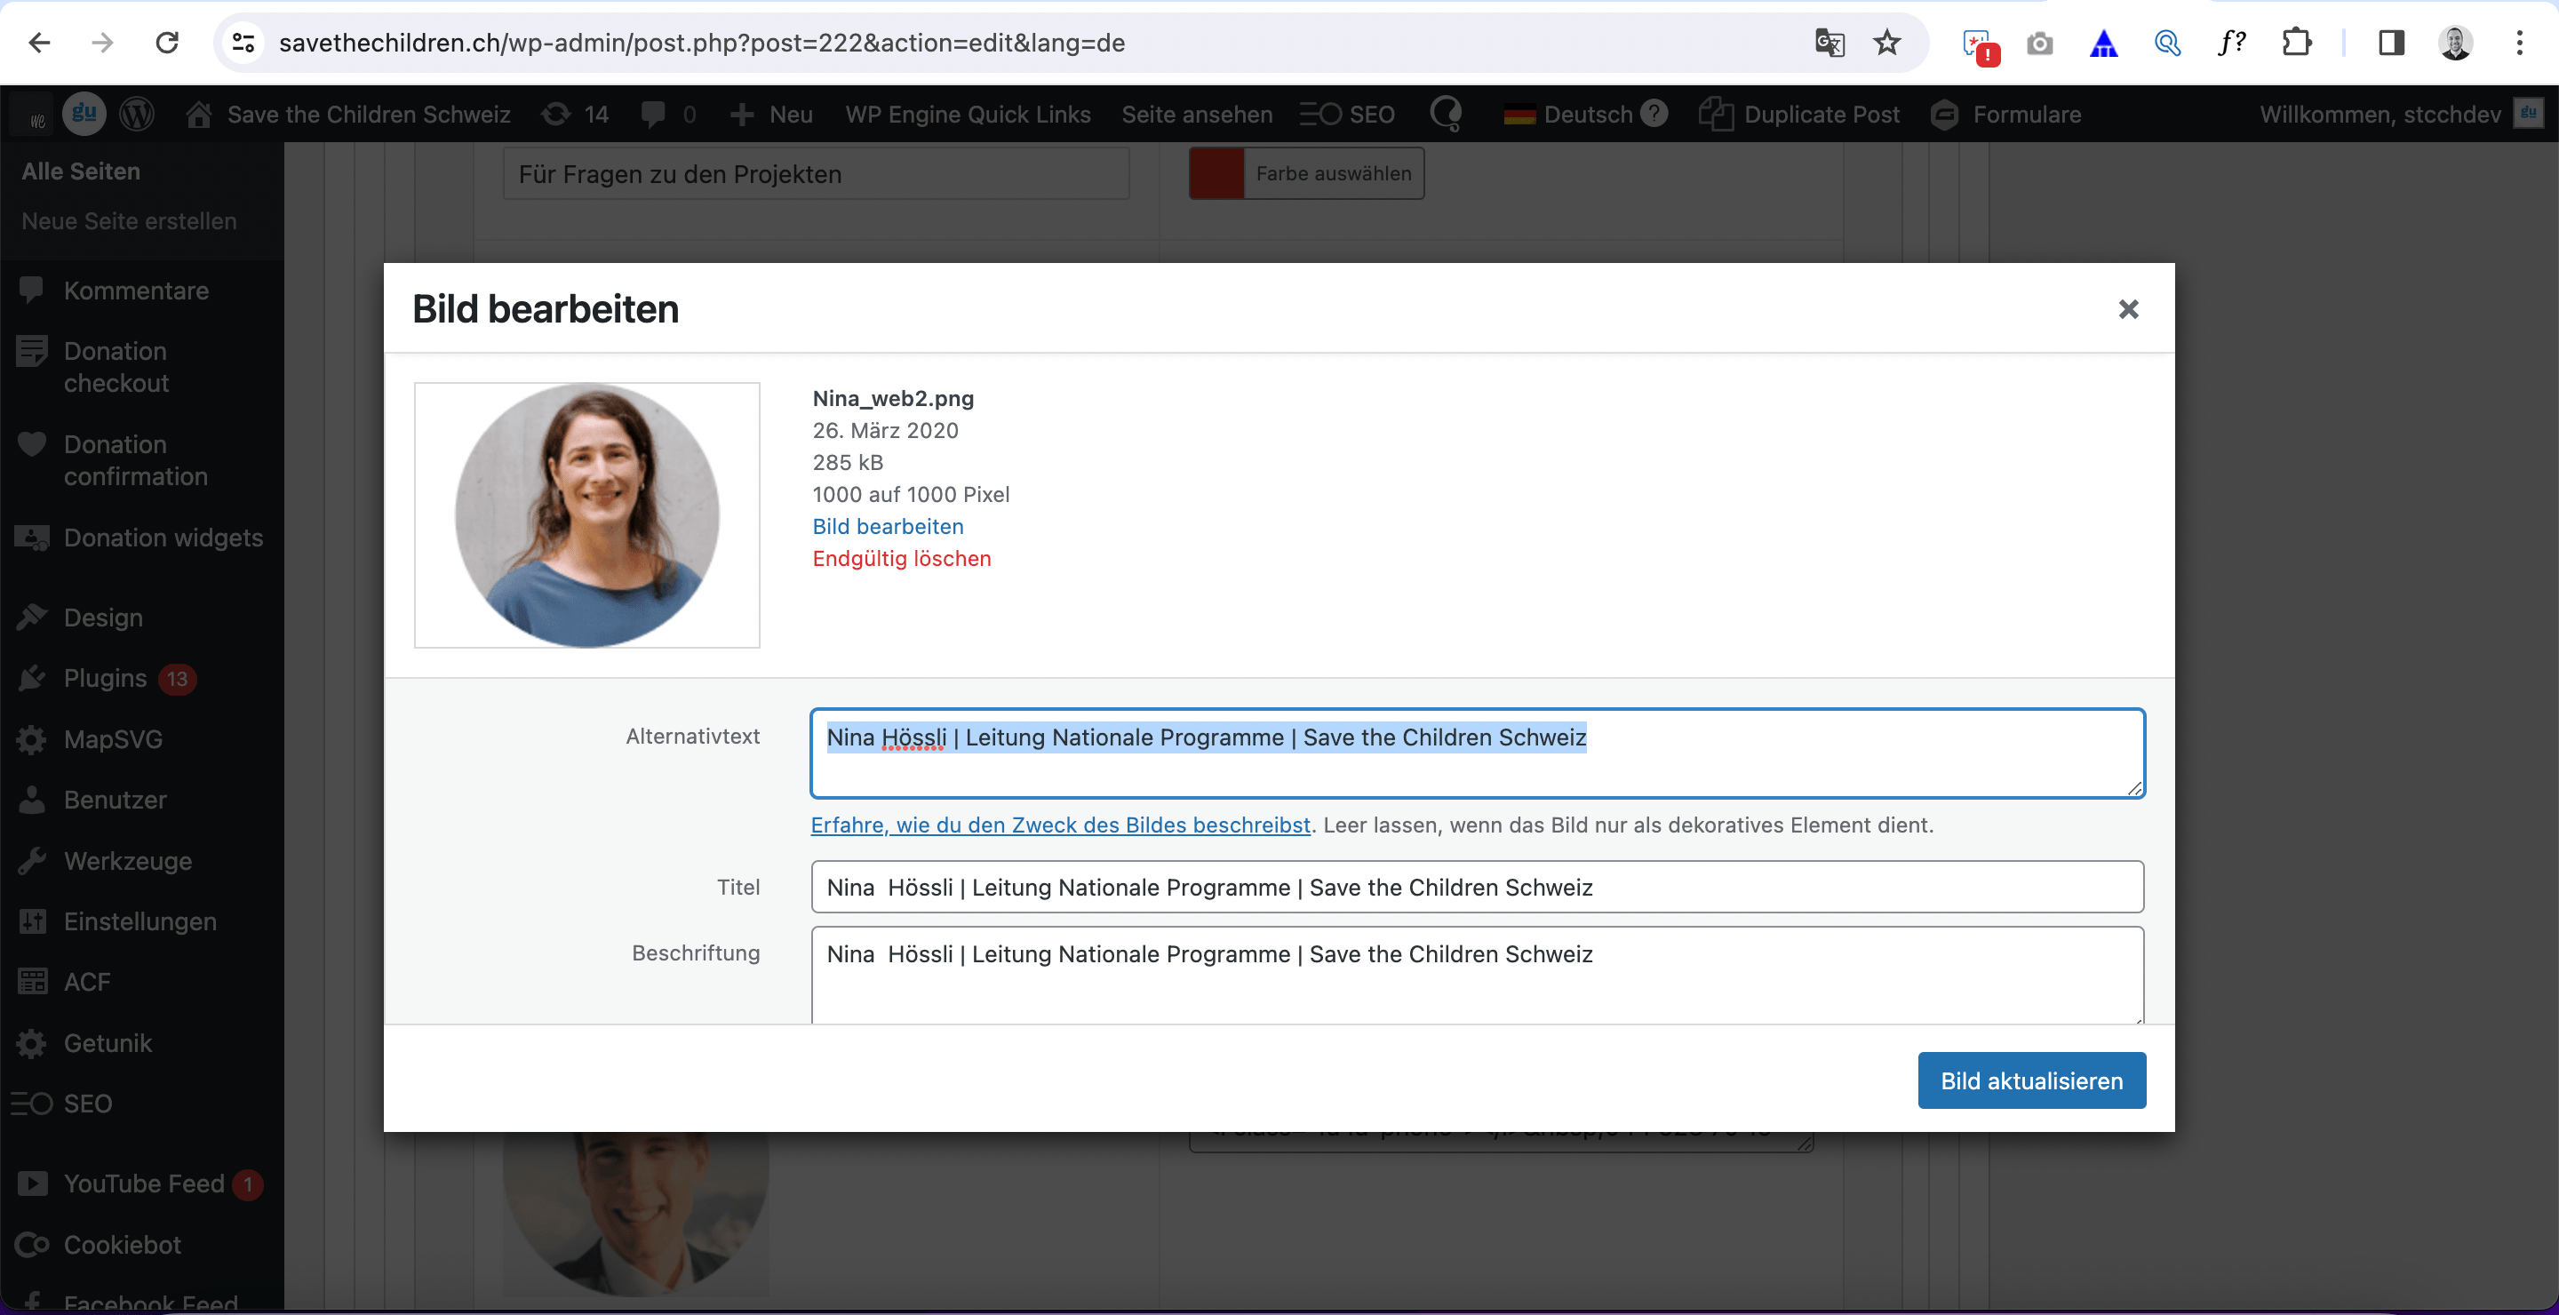The height and width of the screenshot is (1315, 2559).
Task: Open the Chrome profile avatar
Action: pos(2456,43)
